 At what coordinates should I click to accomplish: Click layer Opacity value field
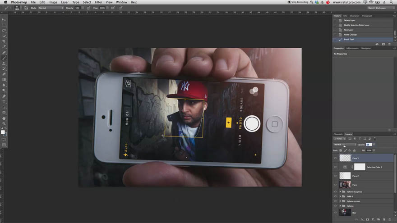(x=369, y=145)
